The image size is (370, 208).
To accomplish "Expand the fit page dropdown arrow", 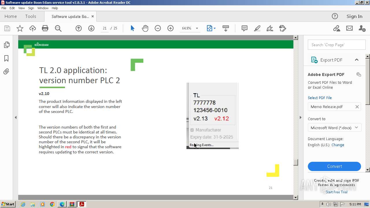I will pyautogui.click(x=214, y=28).
